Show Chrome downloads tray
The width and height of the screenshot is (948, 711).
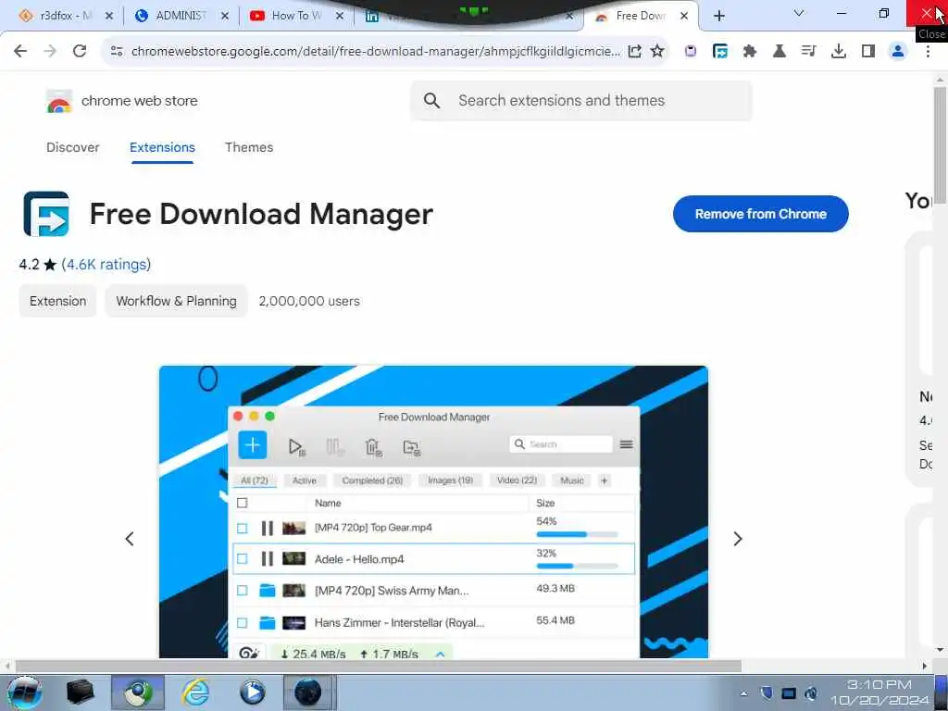839,52
